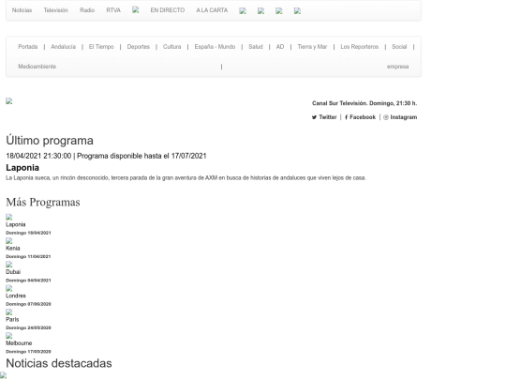
Task: Open the empresa link
Action: pyautogui.click(x=397, y=67)
